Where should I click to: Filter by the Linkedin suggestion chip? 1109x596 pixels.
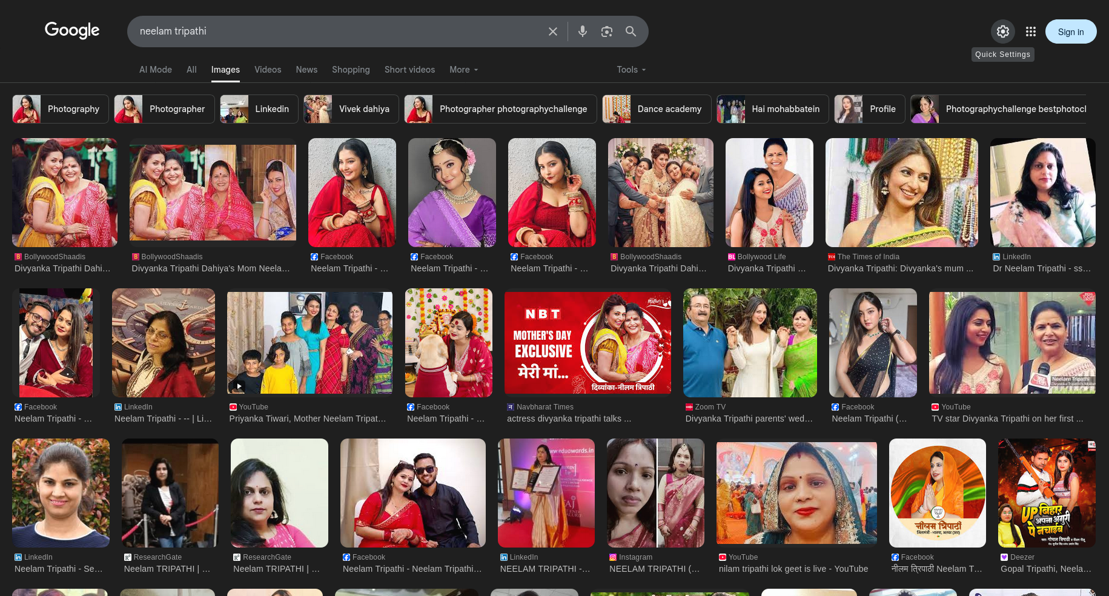[259, 109]
